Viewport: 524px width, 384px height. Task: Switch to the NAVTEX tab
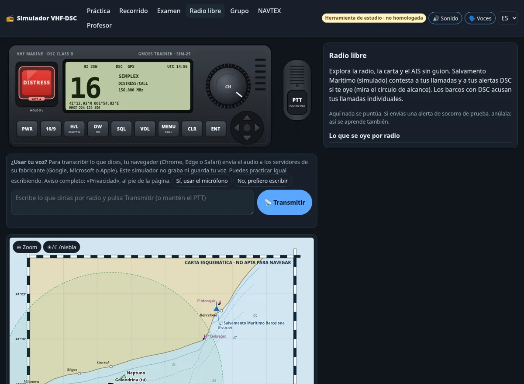[x=269, y=11]
